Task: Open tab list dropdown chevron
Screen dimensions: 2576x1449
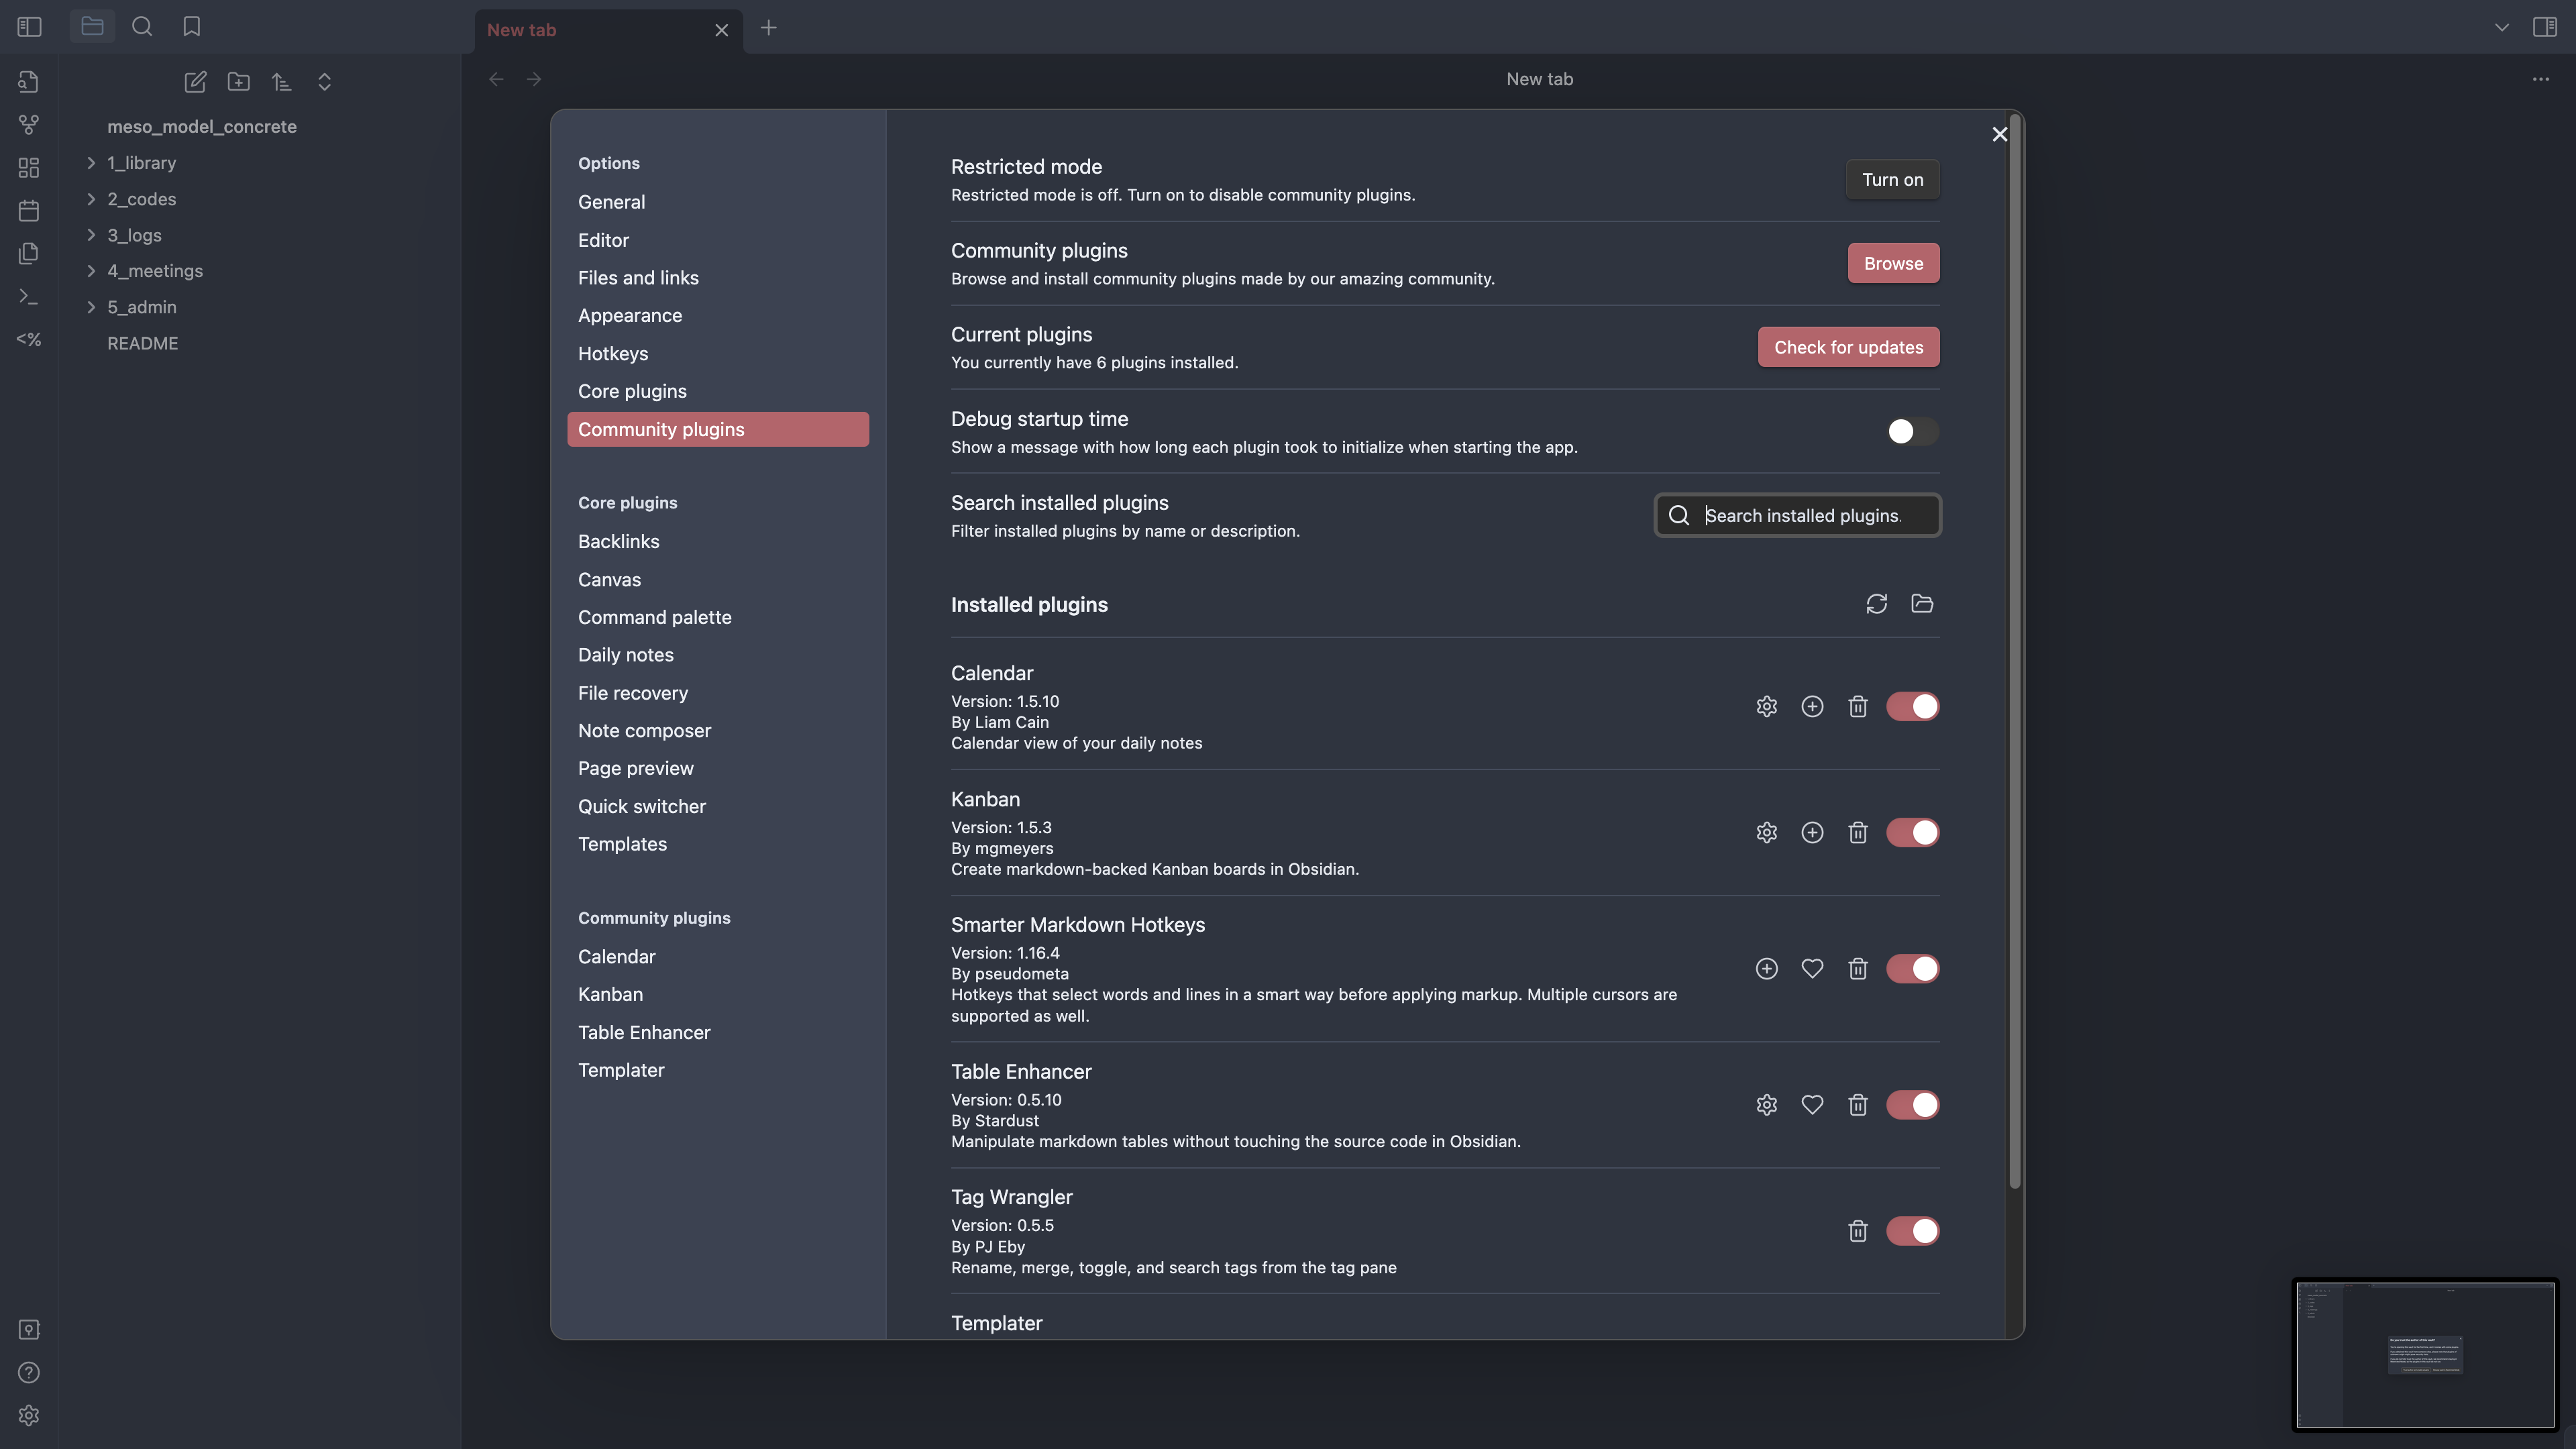Action: click(x=2501, y=27)
